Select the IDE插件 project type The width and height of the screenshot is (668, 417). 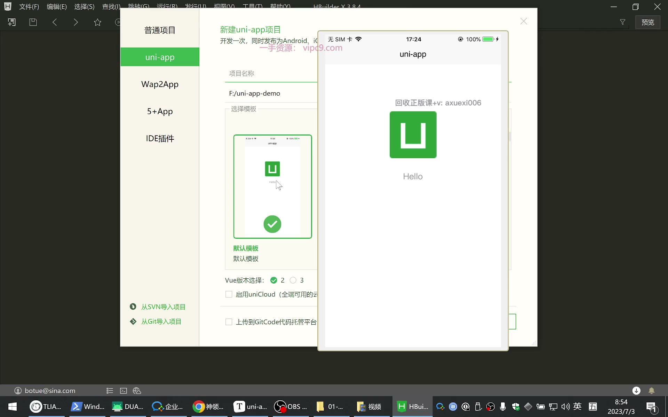[160, 138]
